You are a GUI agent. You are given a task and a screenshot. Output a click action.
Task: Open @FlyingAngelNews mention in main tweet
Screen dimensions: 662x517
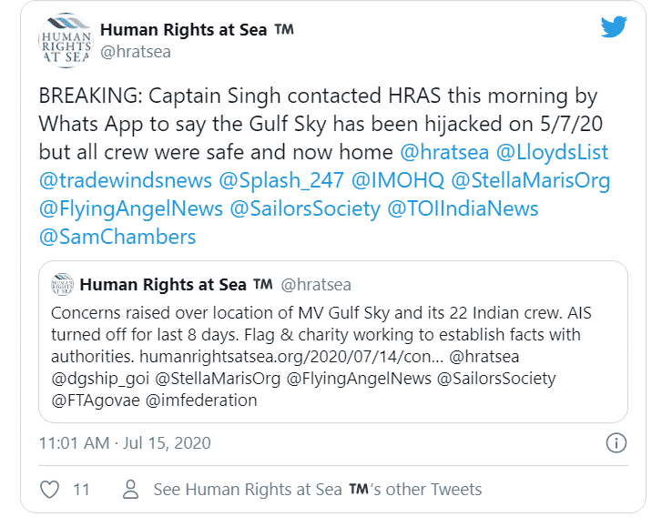[131, 209]
